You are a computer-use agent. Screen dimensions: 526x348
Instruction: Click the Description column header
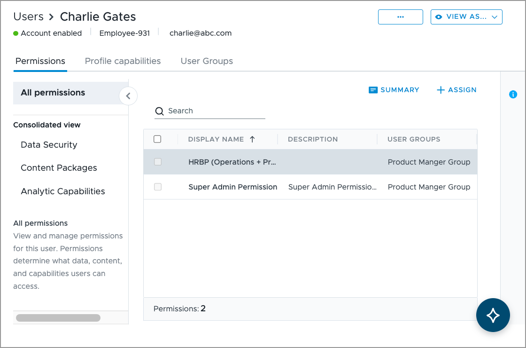point(313,139)
